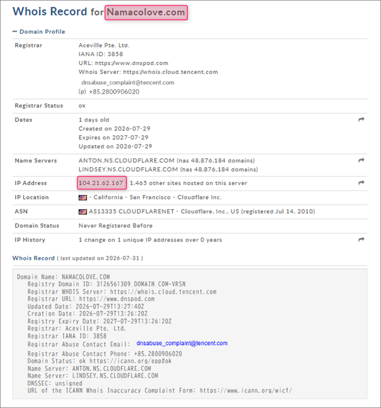Click '1,465 other sites hosted on this server'

(189, 183)
